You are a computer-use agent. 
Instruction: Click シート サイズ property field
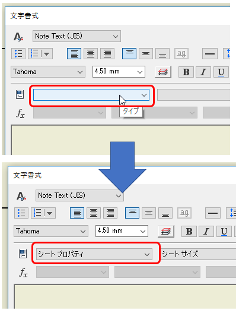[198, 254]
